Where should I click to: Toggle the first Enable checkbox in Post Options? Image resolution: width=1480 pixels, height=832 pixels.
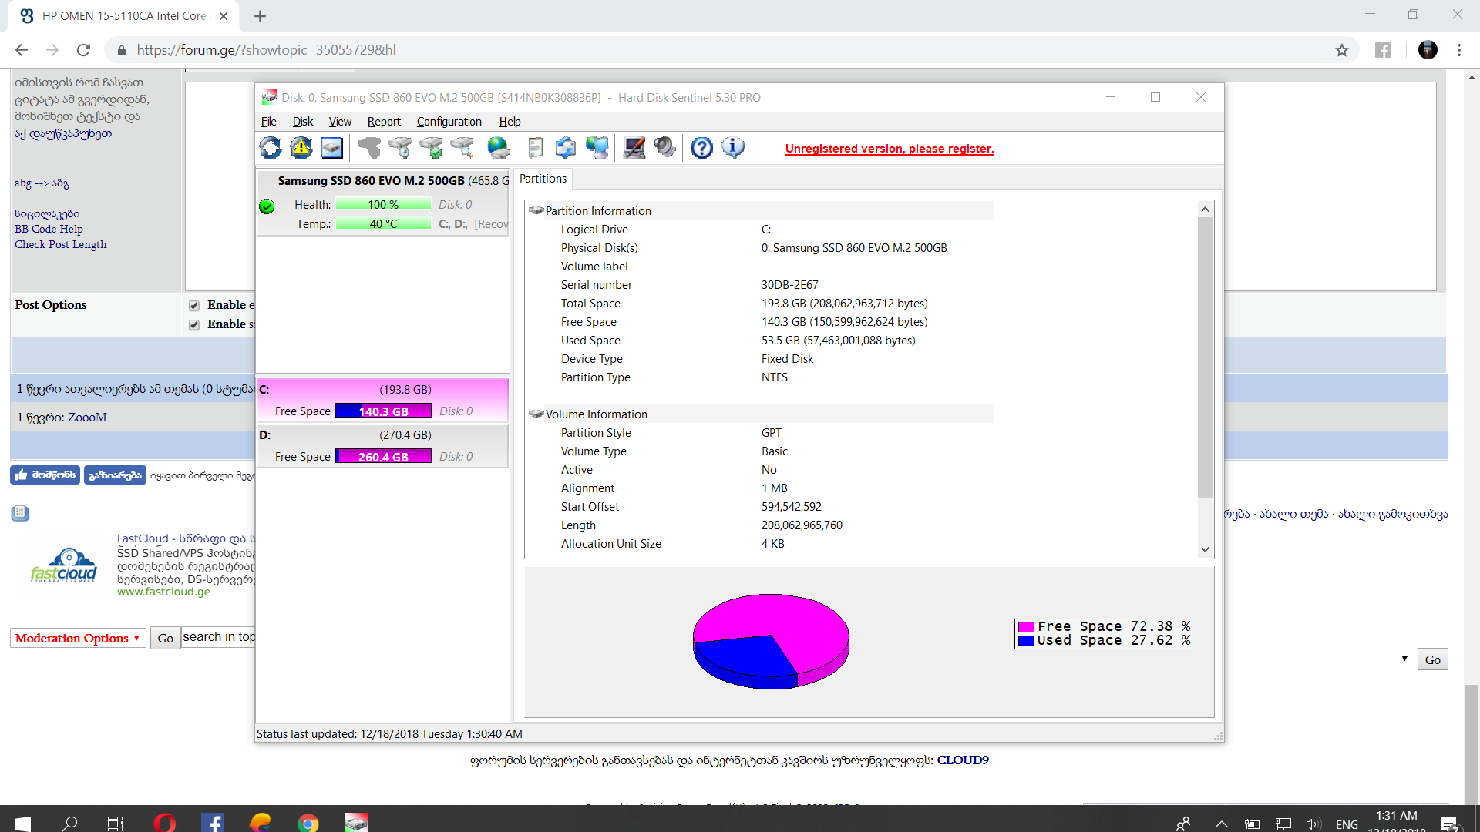(194, 306)
